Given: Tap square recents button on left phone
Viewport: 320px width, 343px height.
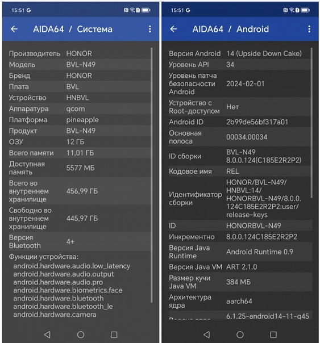Looking at the screenshot, I should pos(114,334).
